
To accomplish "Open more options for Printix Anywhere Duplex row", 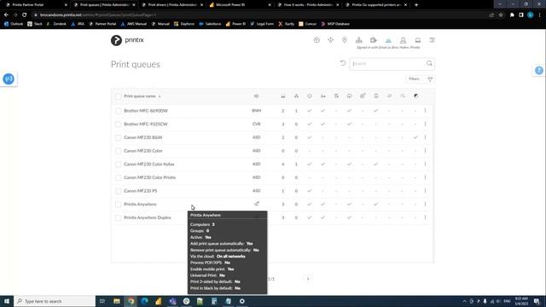I will pos(425,217).
